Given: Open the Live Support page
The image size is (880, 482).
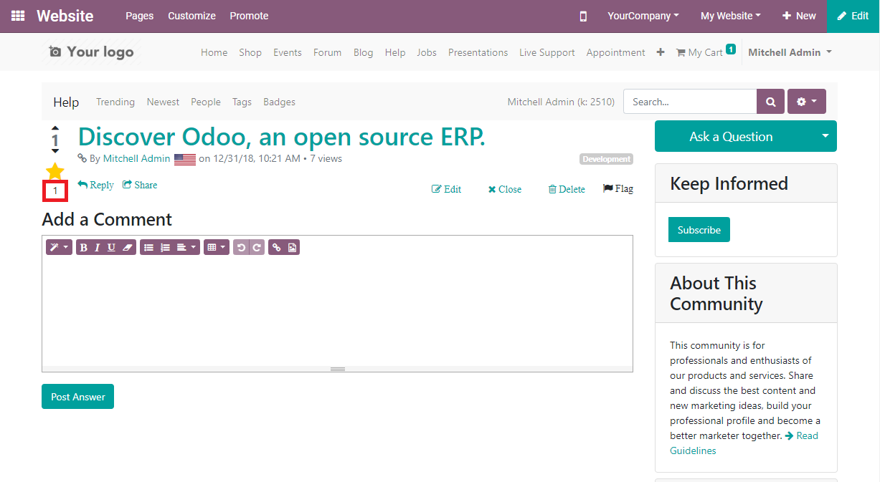Looking at the screenshot, I should point(547,52).
